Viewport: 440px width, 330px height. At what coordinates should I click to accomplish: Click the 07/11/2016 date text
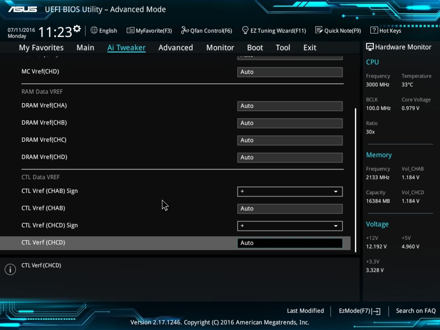tap(21, 30)
